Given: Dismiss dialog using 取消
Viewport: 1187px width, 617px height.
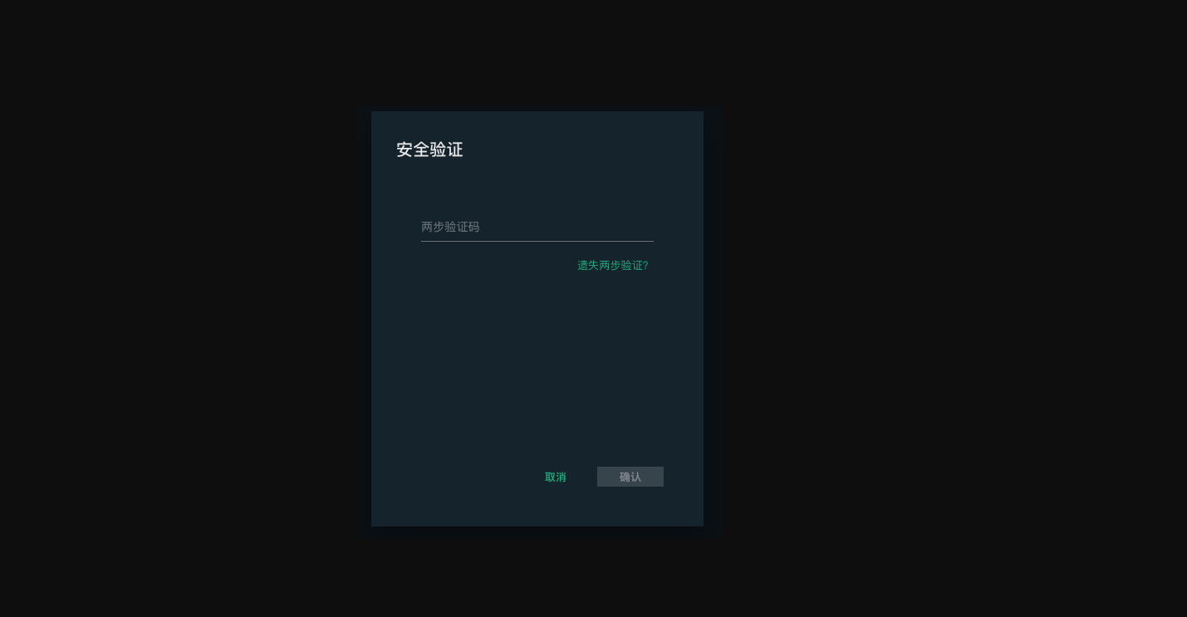Looking at the screenshot, I should [555, 477].
